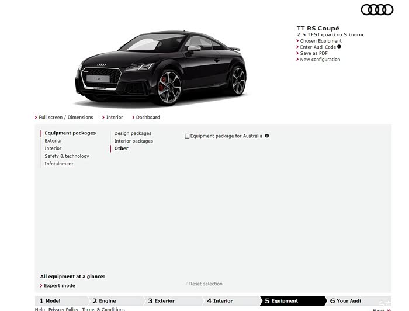The width and height of the screenshot is (409, 311).
Task: Click All equipment at a glance heading
Action: coord(72,277)
